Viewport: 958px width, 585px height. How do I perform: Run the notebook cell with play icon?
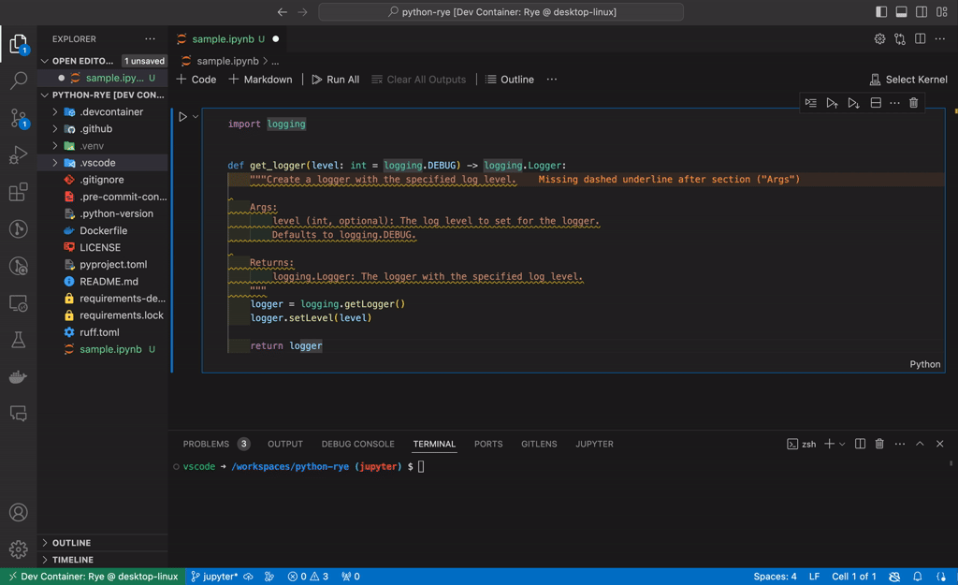click(x=182, y=116)
